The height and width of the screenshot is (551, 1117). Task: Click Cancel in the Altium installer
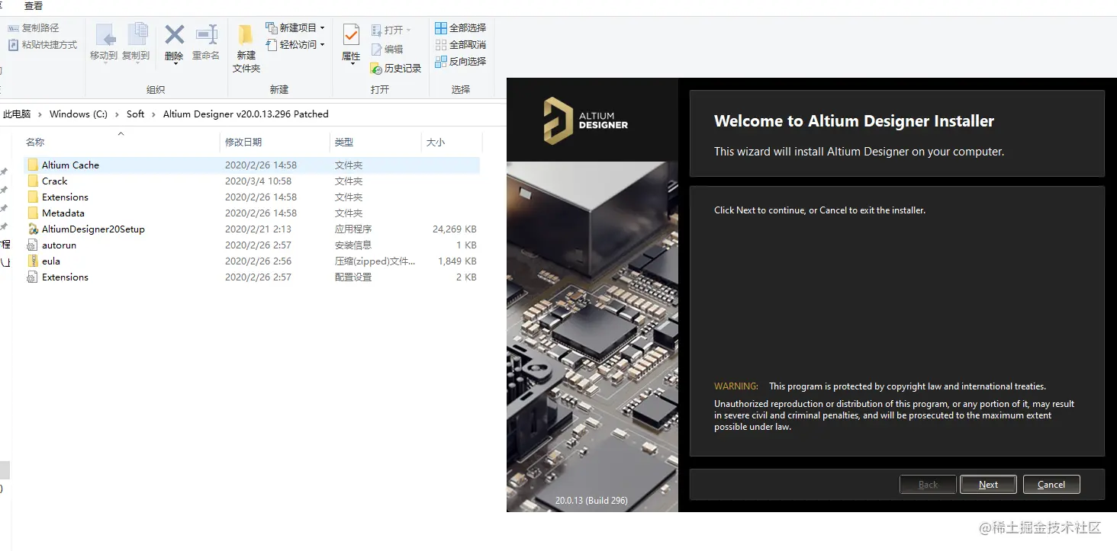(1051, 485)
